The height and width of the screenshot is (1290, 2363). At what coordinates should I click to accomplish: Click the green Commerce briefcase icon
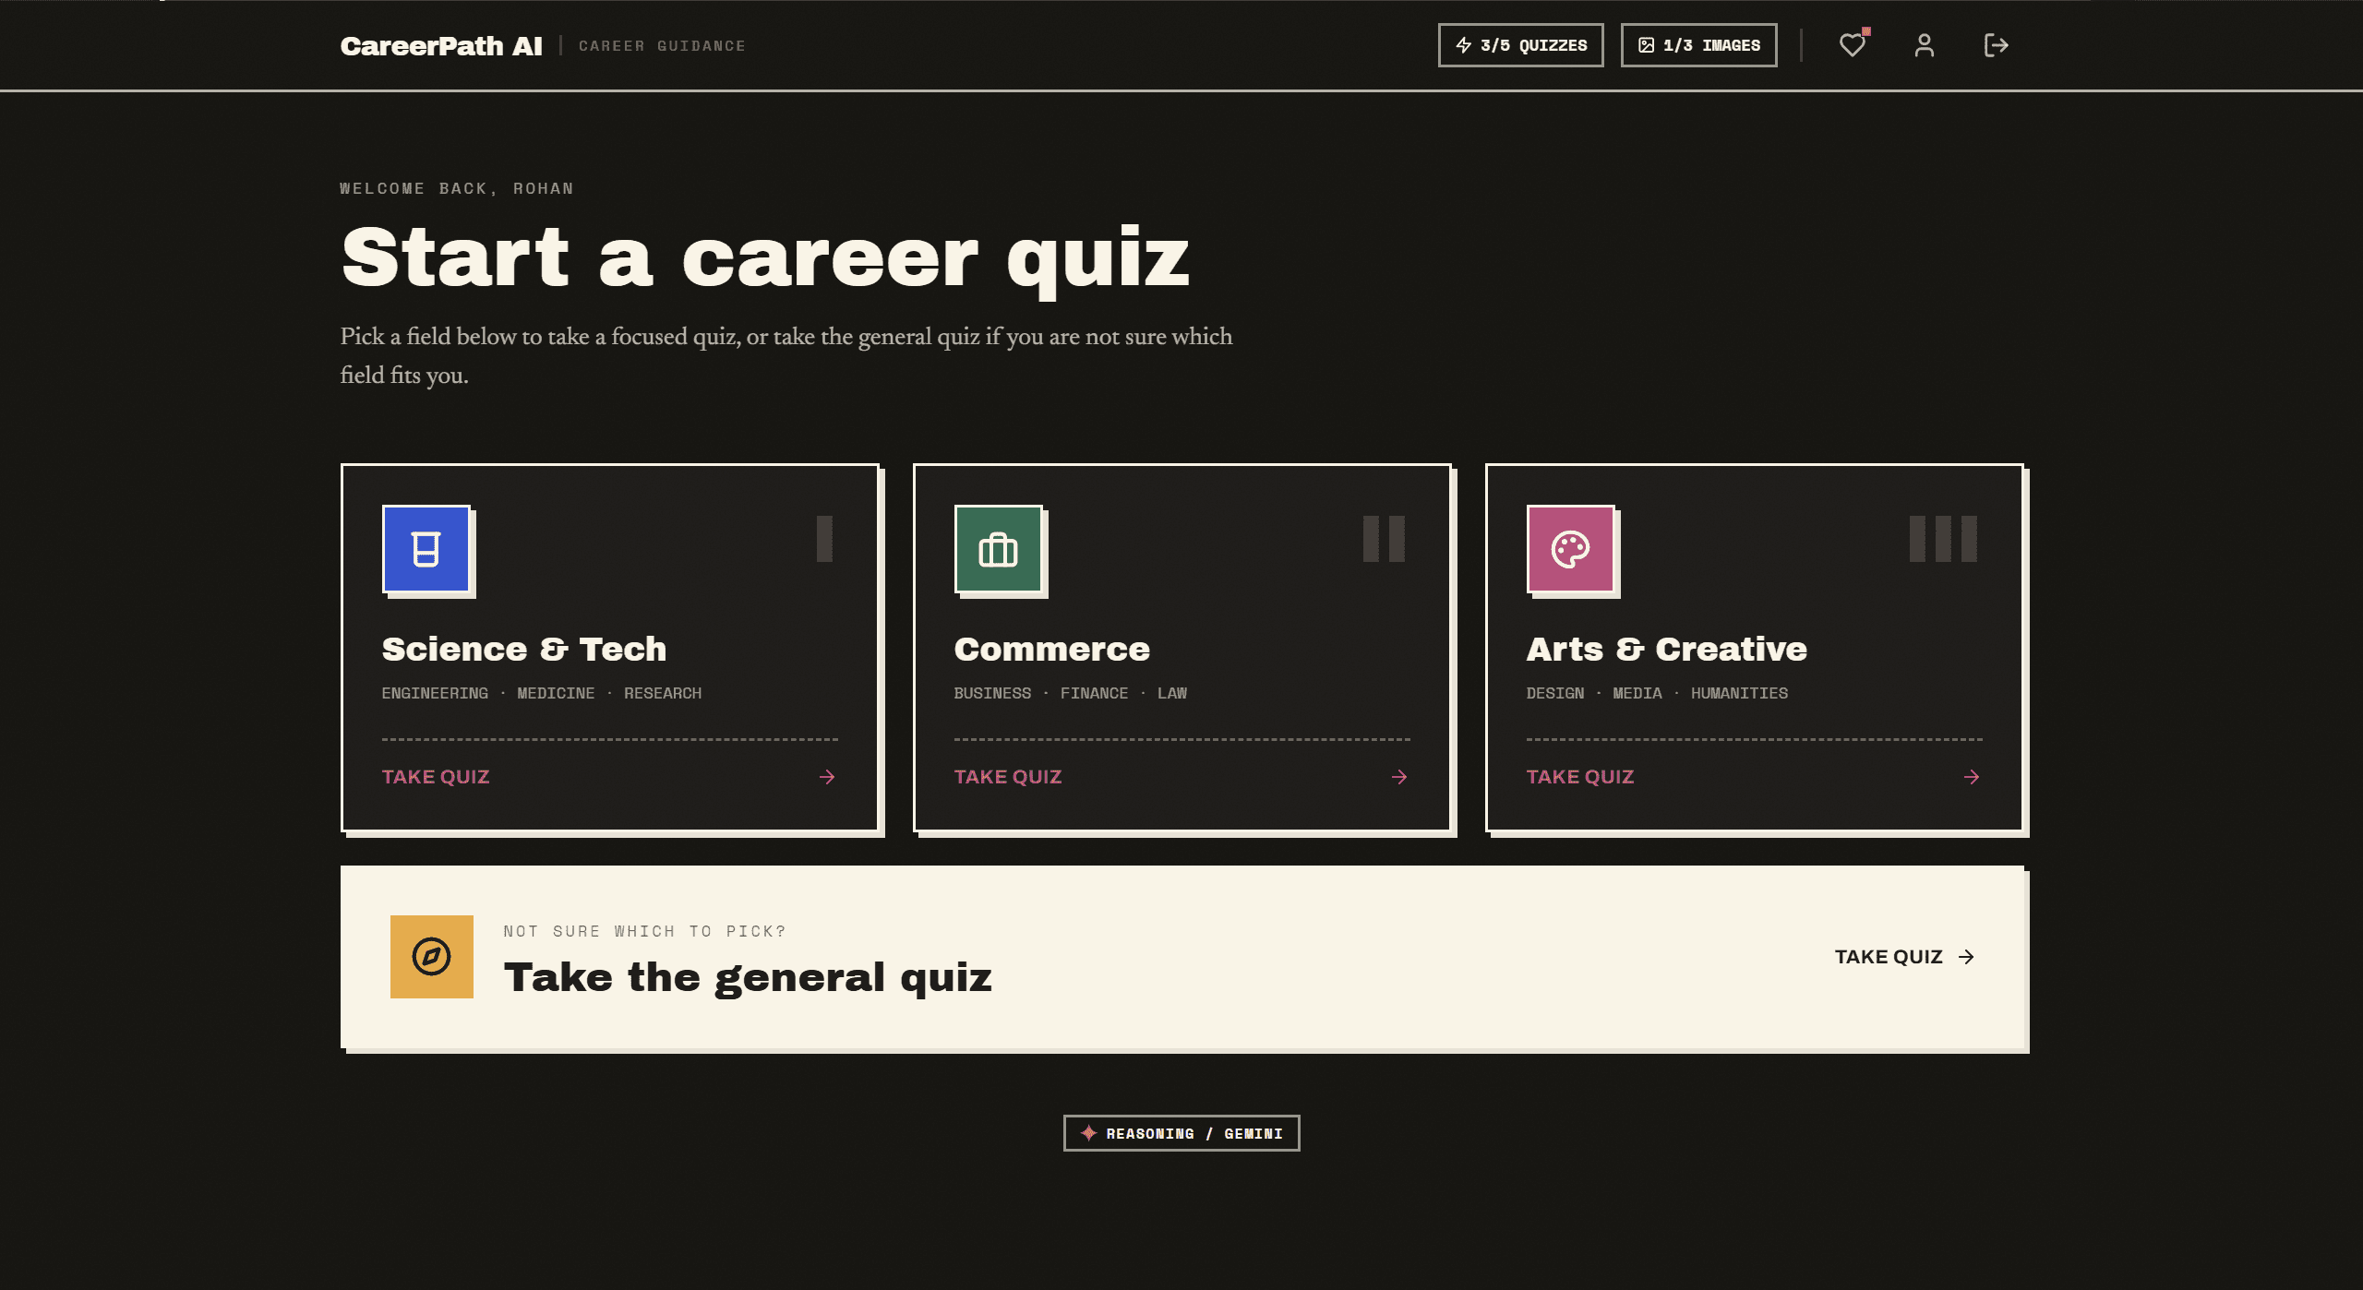click(x=999, y=549)
